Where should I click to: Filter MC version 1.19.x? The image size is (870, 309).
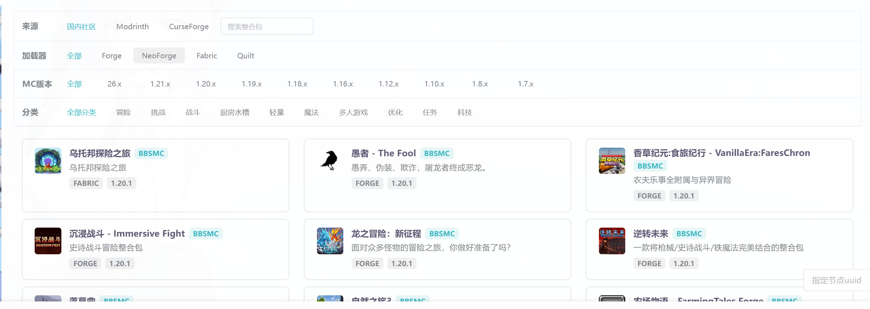point(252,84)
